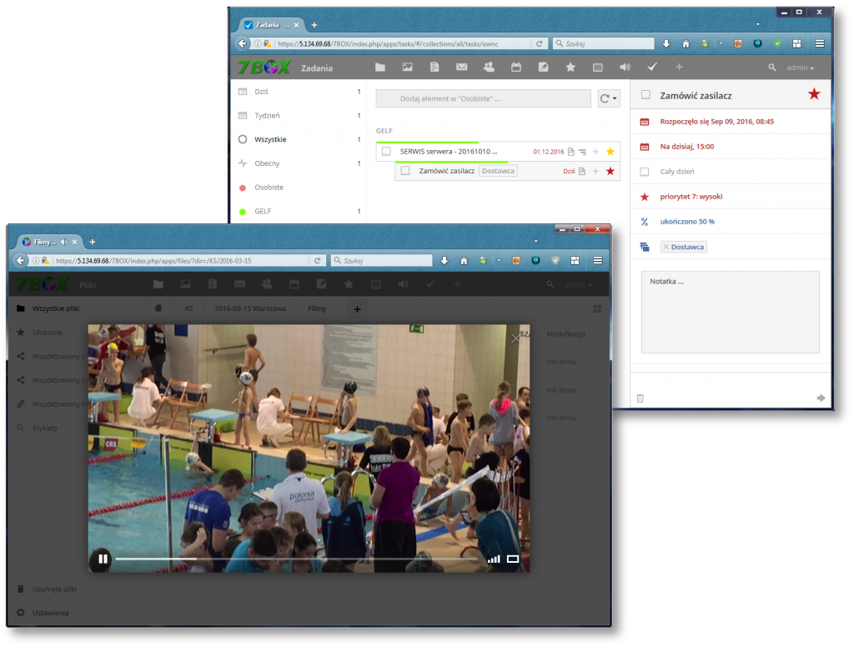Image resolution: width=854 pixels, height=647 pixels.
Task: Delete task using trash icon in details panel
Action: tap(640, 399)
